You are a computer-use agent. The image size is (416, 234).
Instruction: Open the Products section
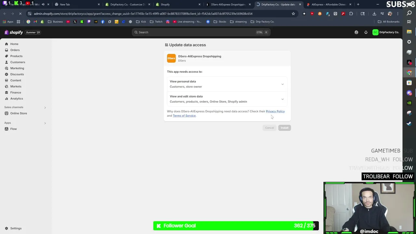(16, 56)
